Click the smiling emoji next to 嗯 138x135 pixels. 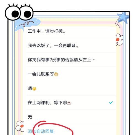pyautogui.click(x=34, y=89)
